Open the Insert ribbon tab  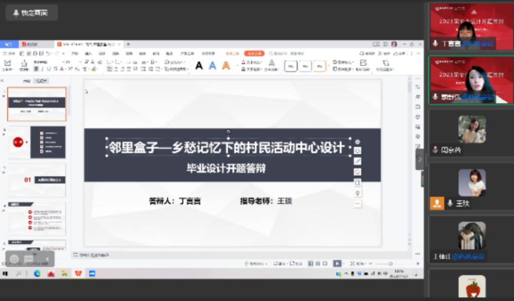88,53
